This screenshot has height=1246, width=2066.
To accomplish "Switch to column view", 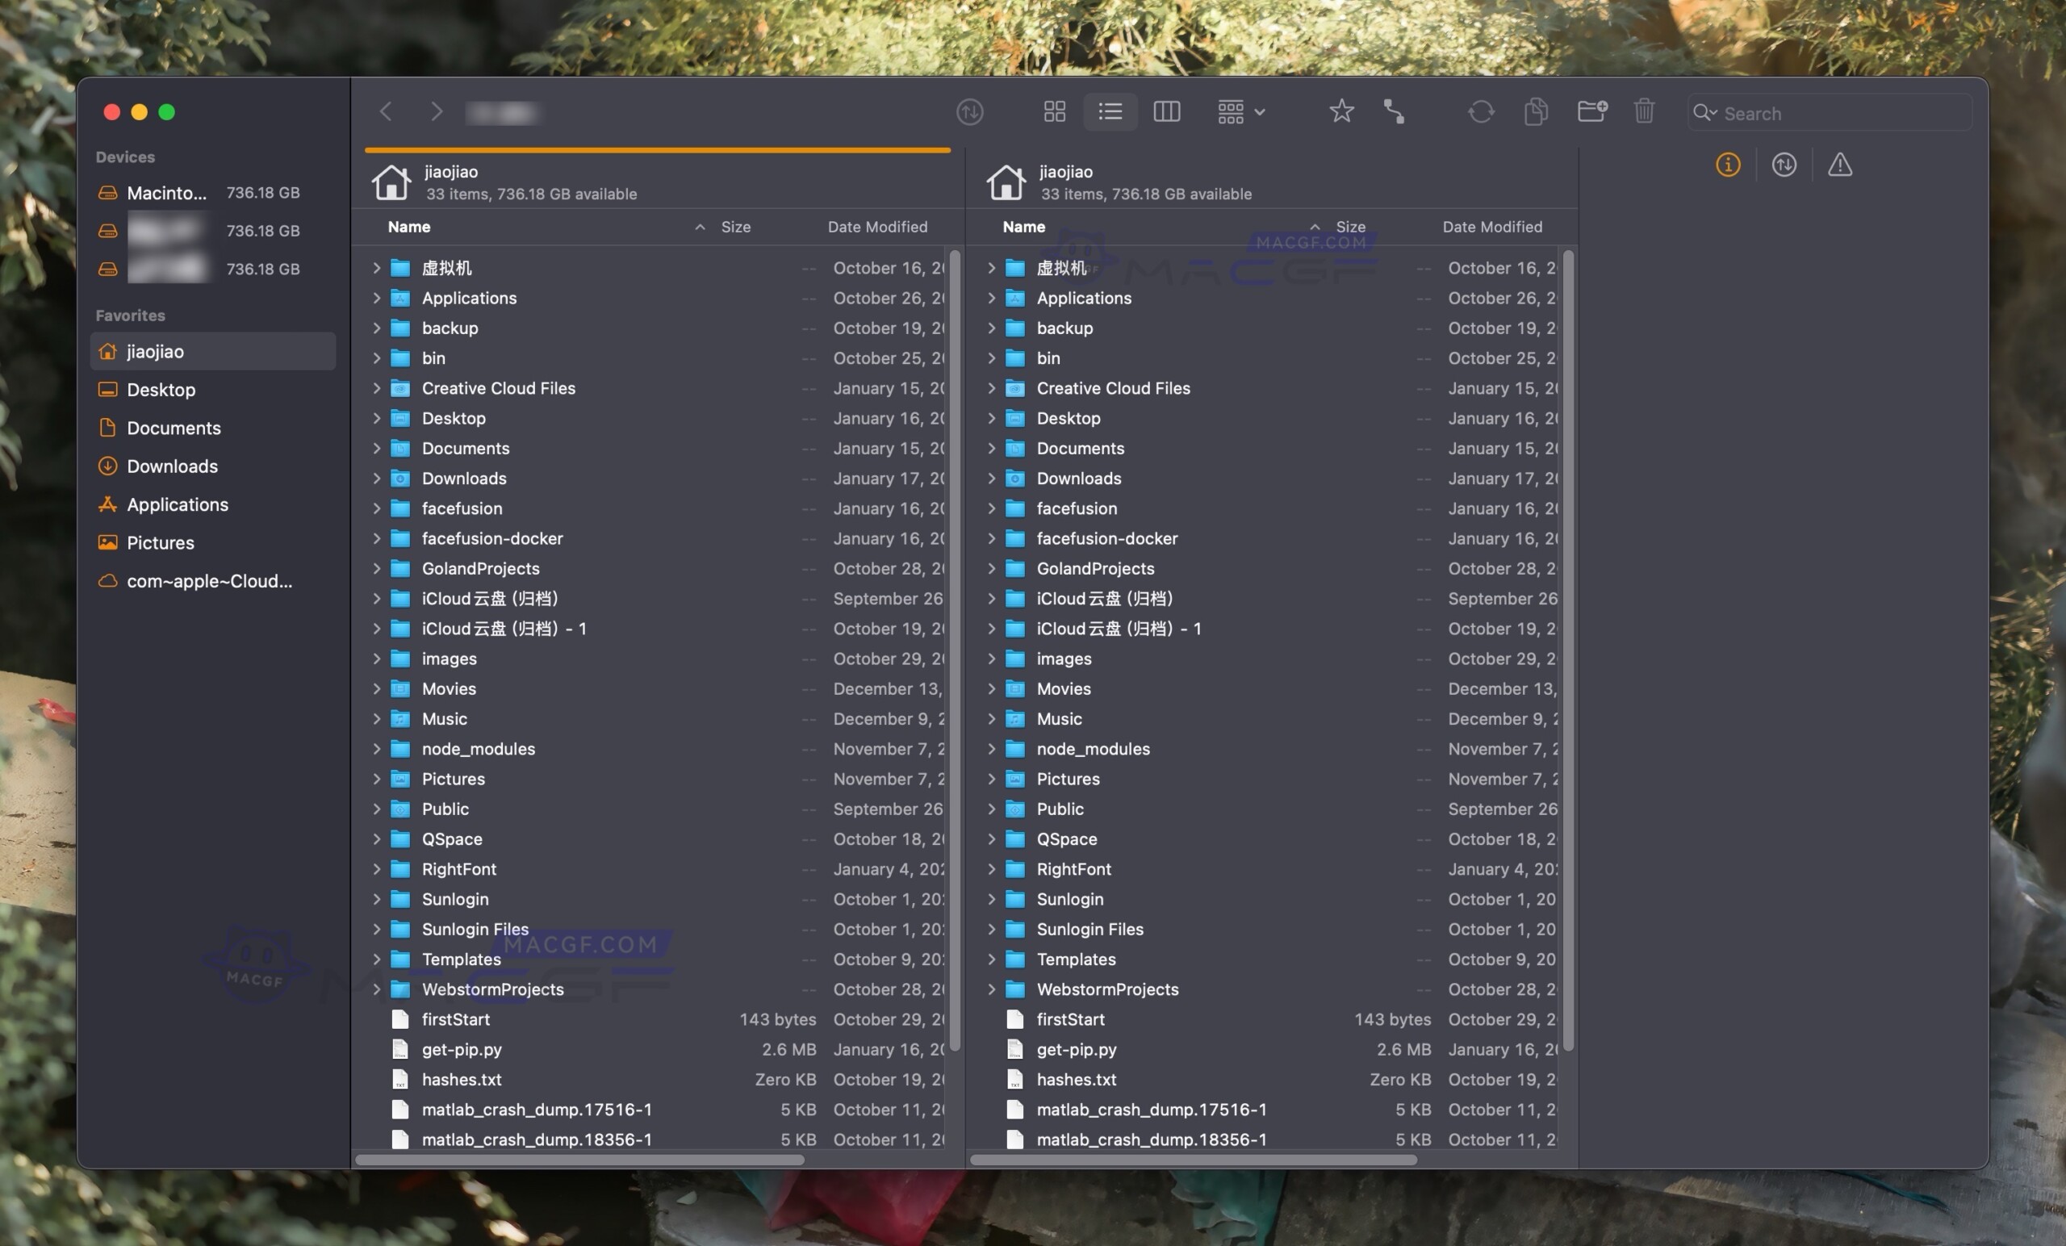I will coord(1166,111).
